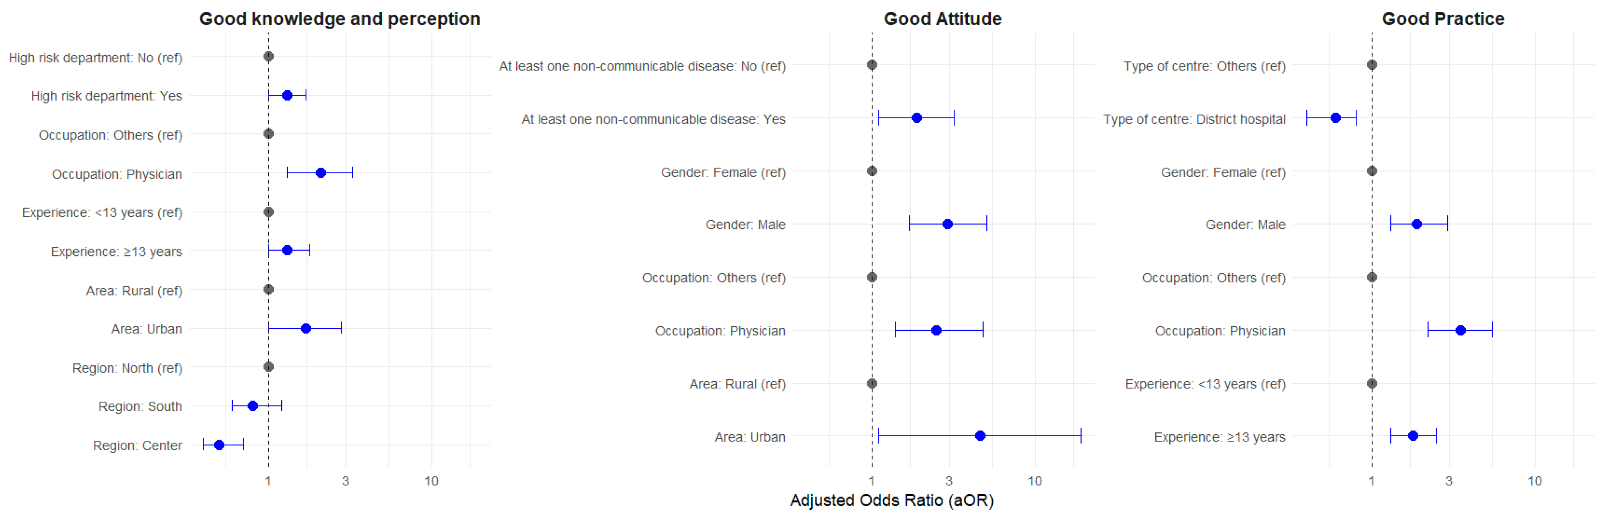Click the "Good knowledge and perception" panel title
Image resolution: width=1604 pixels, height=520 pixels.
339,19
